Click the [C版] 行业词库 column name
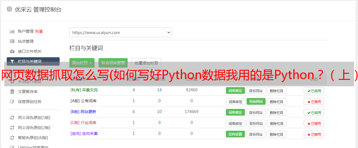 click(83, 123)
